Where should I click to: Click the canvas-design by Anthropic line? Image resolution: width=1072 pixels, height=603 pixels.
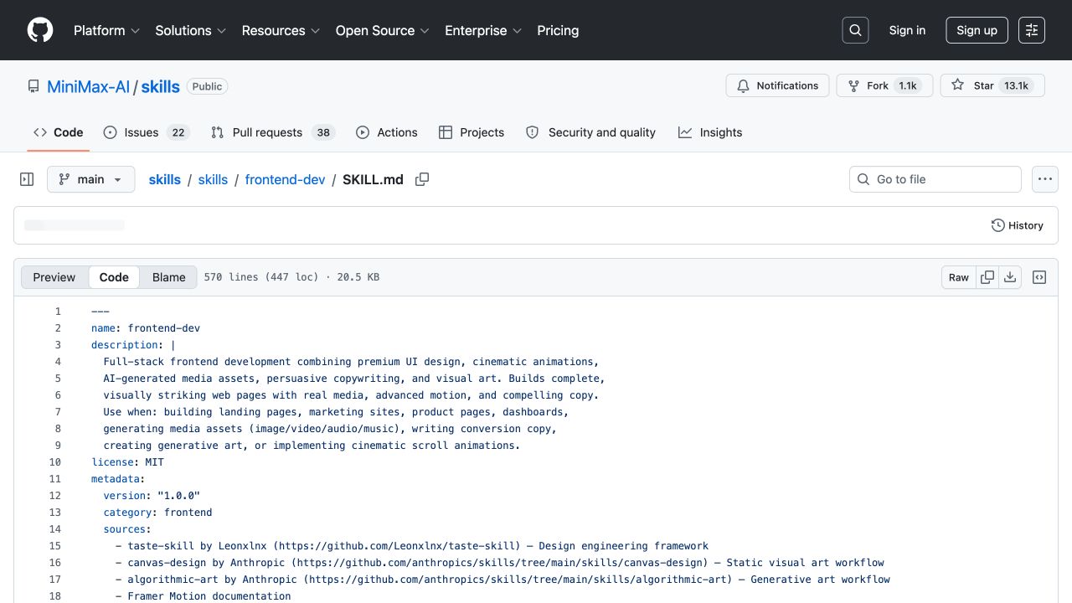pos(500,563)
